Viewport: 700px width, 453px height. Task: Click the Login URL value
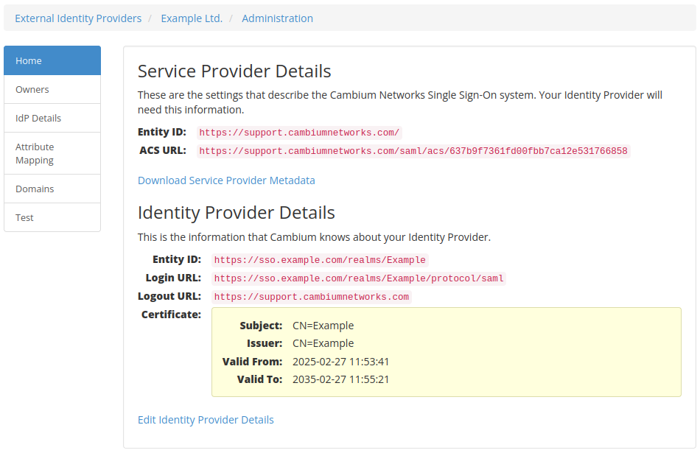pos(359,278)
